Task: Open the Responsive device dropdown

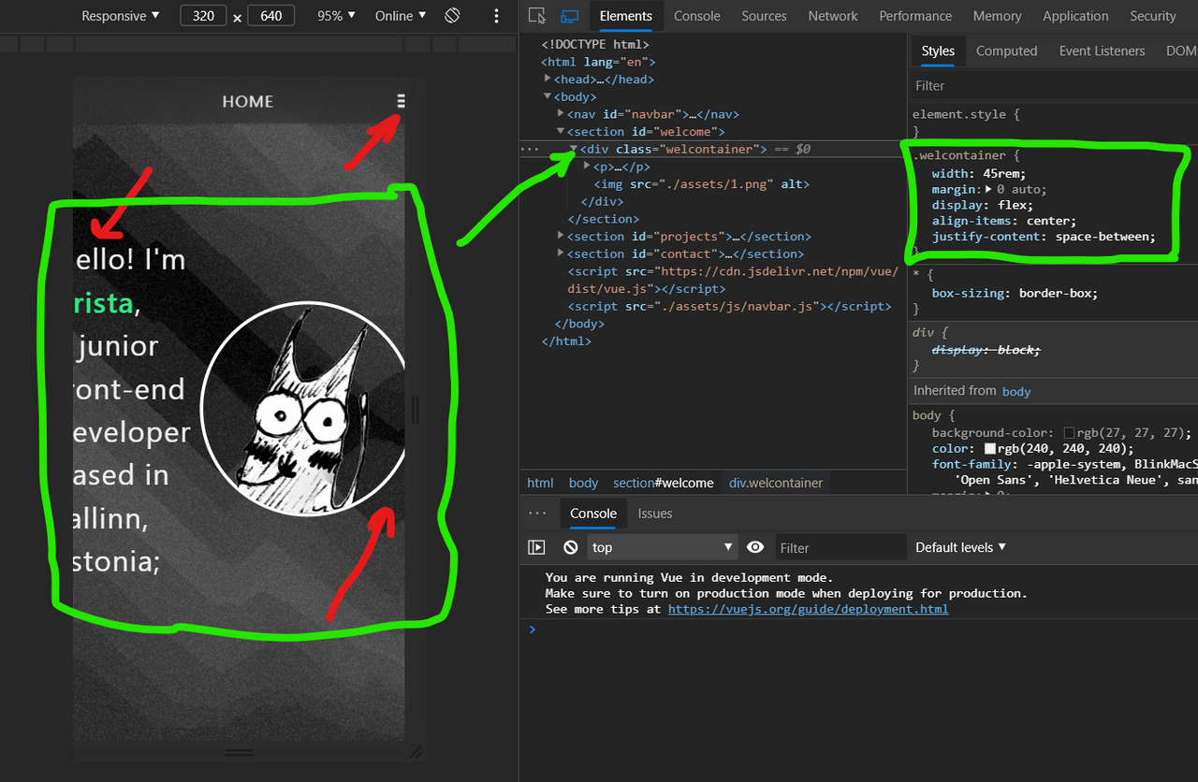Action: click(x=121, y=16)
